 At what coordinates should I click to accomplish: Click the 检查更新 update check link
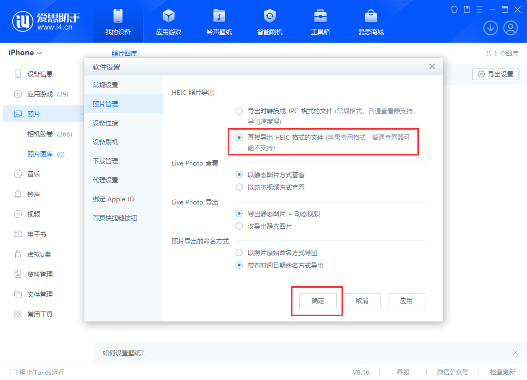click(x=502, y=372)
